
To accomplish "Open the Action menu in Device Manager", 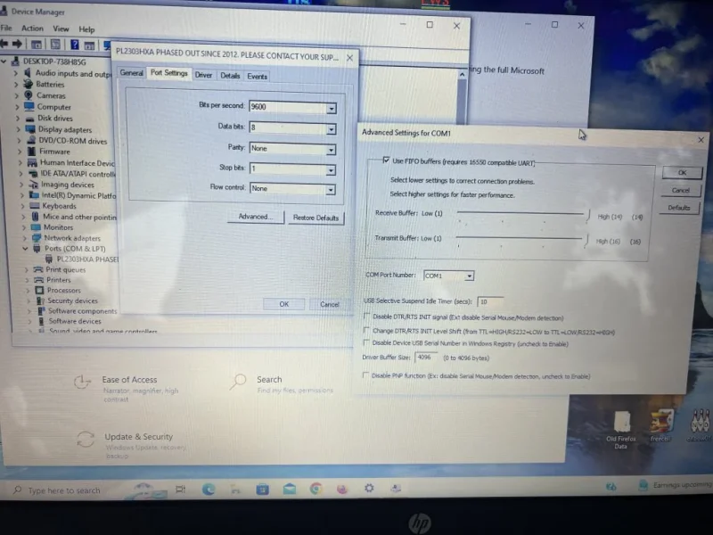I will point(32,29).
